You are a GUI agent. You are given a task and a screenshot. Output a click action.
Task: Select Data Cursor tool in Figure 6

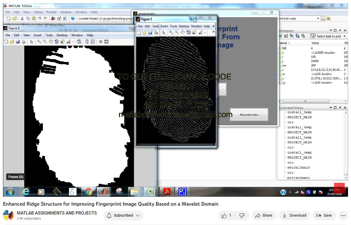pos(63,42)
